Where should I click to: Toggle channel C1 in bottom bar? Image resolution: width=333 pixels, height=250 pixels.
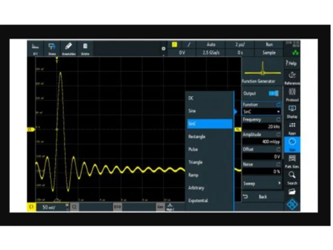pyautogui.click(x=31, y=207)
